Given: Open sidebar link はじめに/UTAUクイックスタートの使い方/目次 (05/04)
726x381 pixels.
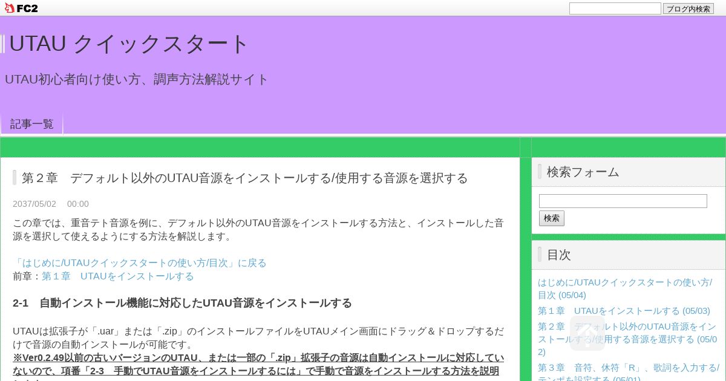Looking at the screenshot, I should (625, 288).
